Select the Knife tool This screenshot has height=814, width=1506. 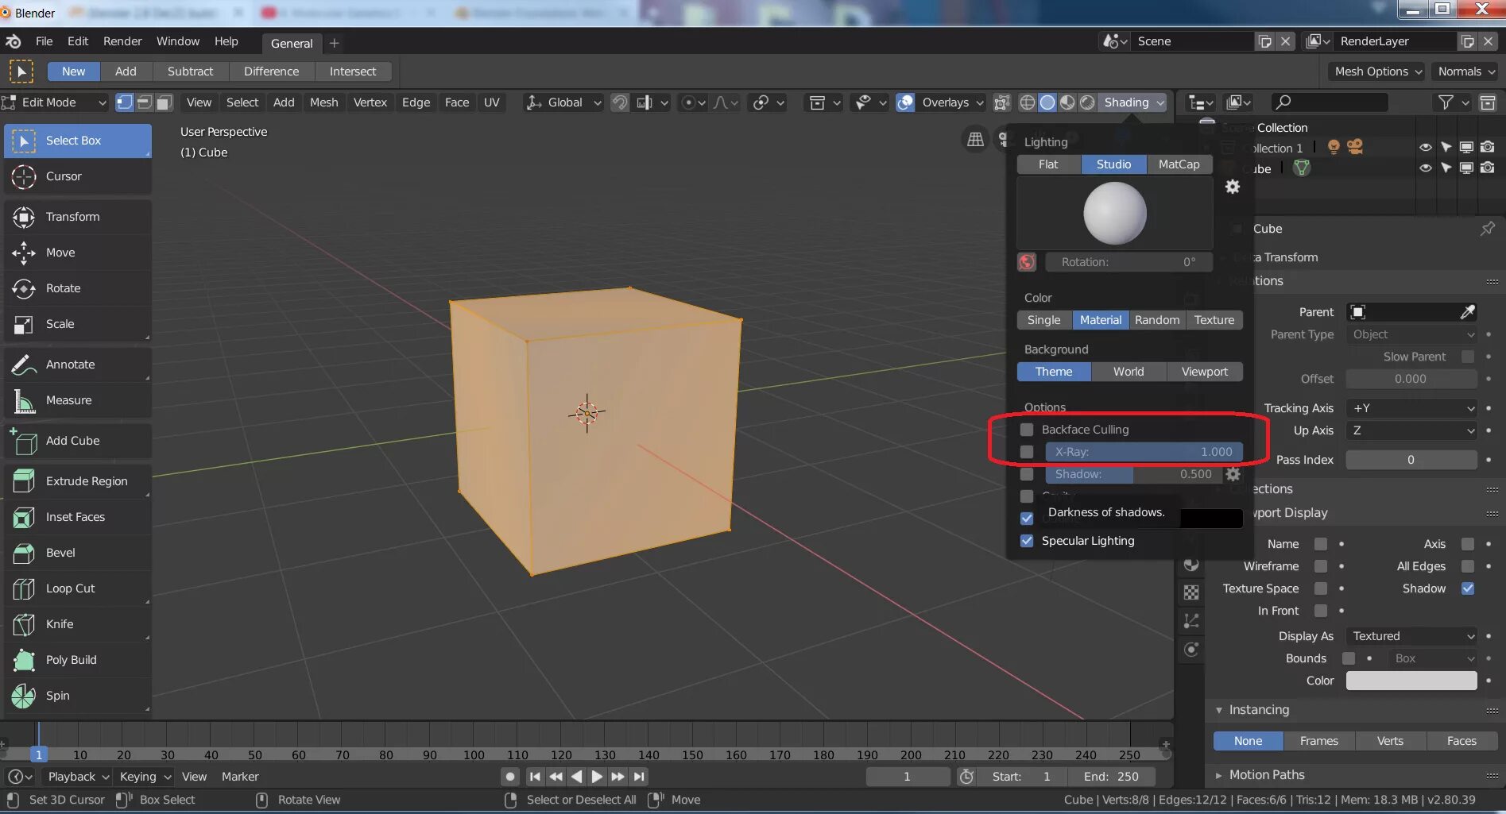tap(77, 624)
